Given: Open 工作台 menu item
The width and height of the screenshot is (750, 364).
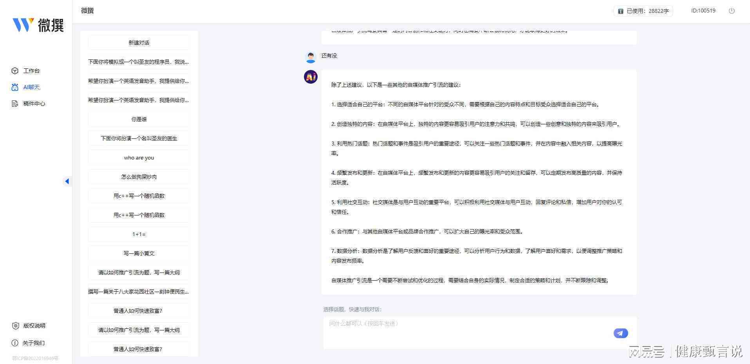Looking at the screenshot, I should coord(31,71).
